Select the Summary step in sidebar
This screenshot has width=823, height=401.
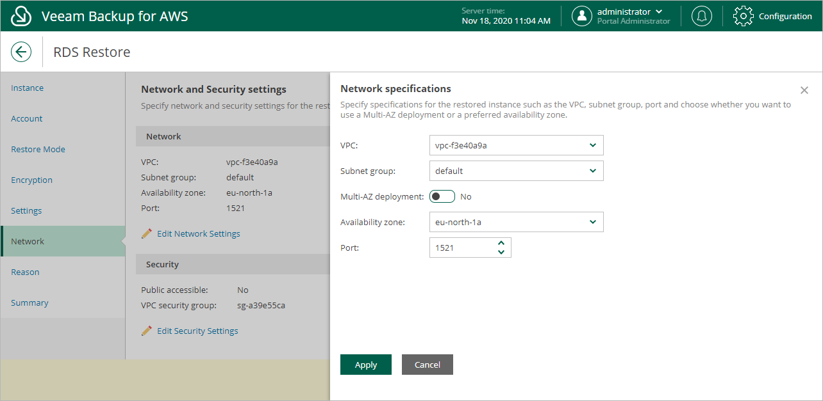(63, 303)
